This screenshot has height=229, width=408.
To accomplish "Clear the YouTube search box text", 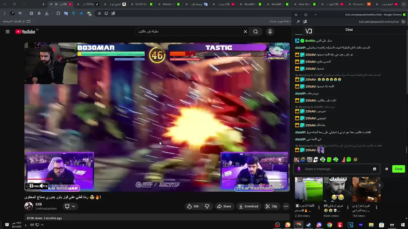I will 245,31.
